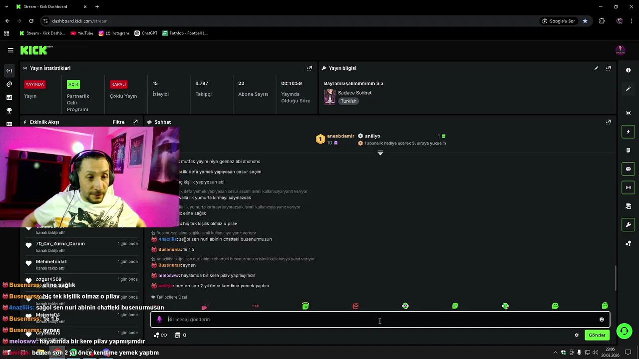The image size is (639, 359).
Task: Click the Turkish language tag
Action: 348,101
